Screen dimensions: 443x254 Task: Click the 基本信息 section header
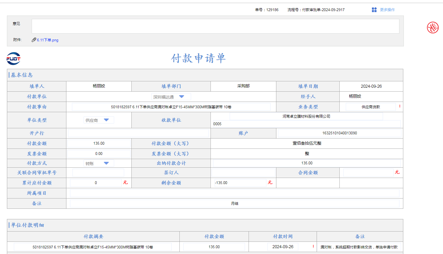[22, 75]
